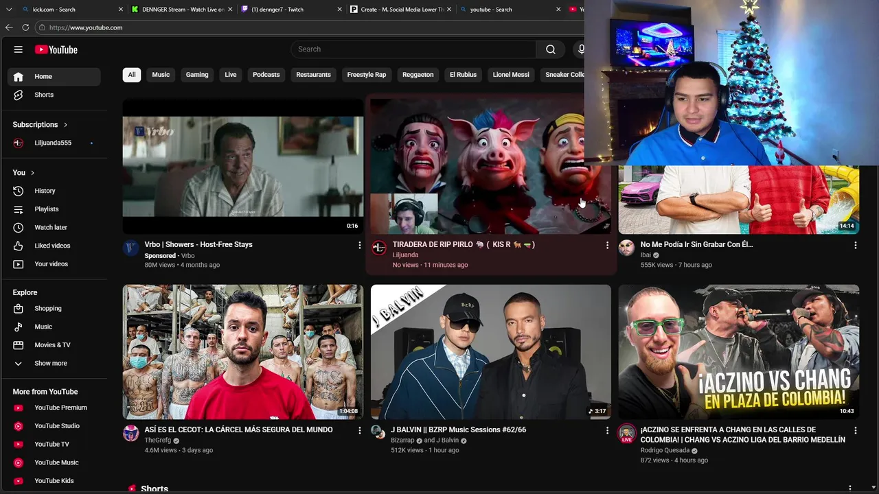Image resolution: width=879 pixels, height=494 pixels.
Task: Open Liljuanda555 subscription channel
Action: 54,143
